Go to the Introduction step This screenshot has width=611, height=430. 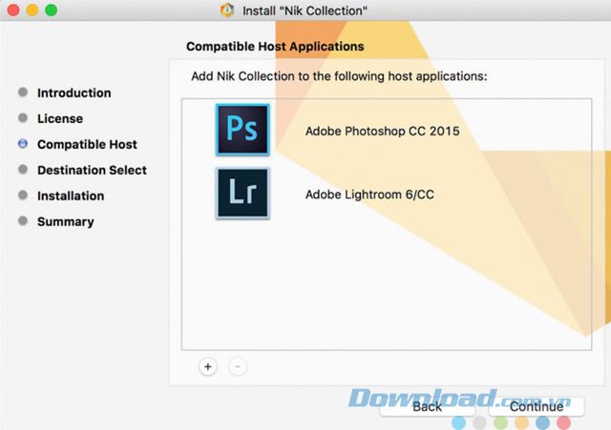click(74, 93)
